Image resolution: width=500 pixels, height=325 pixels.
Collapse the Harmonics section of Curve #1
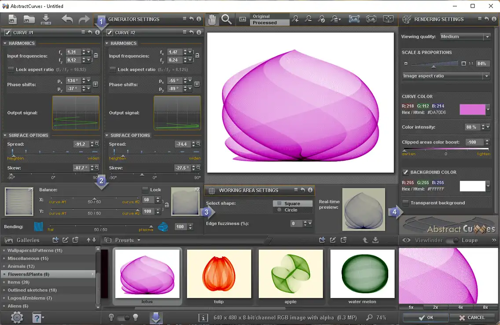pyautogui.click(x=5, y=43)
